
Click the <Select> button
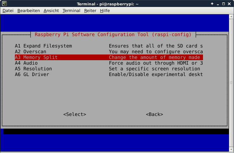75,114
